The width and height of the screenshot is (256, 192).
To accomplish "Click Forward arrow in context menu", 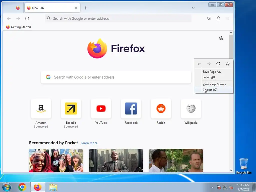I will click(x=209, y=64).
